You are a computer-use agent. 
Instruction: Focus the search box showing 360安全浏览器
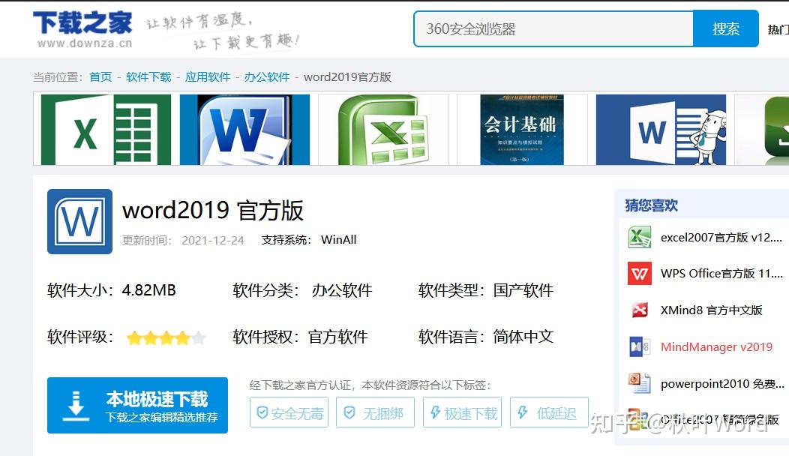(x=553, y=28)
